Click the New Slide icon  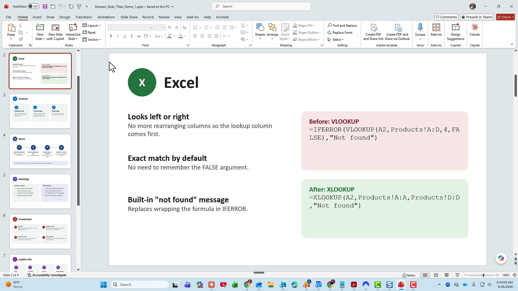(x=40, y=27)
